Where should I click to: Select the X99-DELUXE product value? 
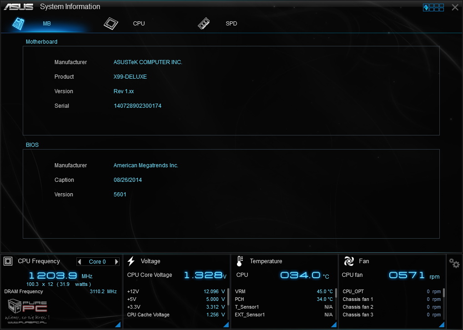(x=130, y=77)
